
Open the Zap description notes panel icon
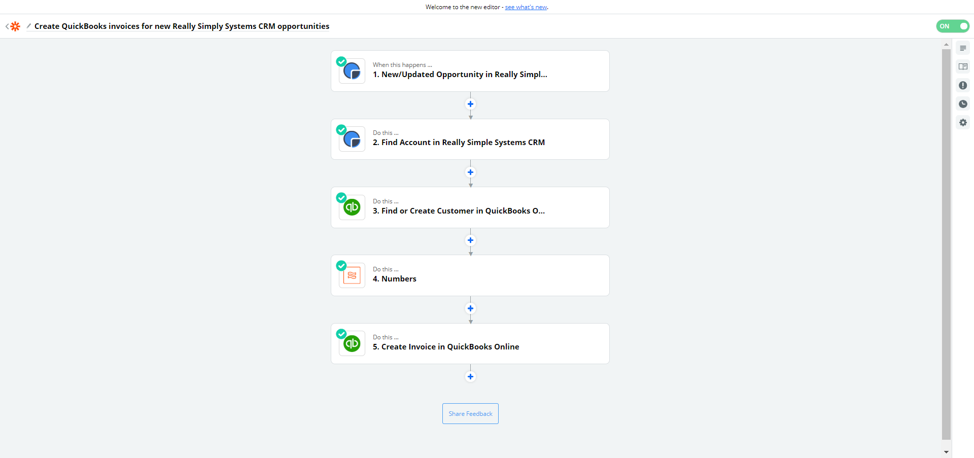(963, 48)
